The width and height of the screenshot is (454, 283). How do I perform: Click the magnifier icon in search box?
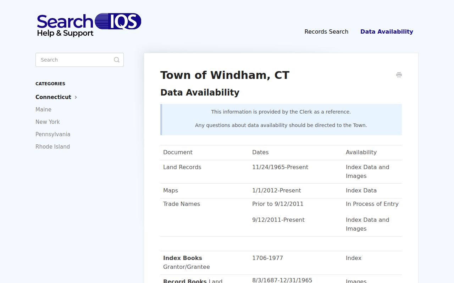pyautogui.click(x=117, y=60)
